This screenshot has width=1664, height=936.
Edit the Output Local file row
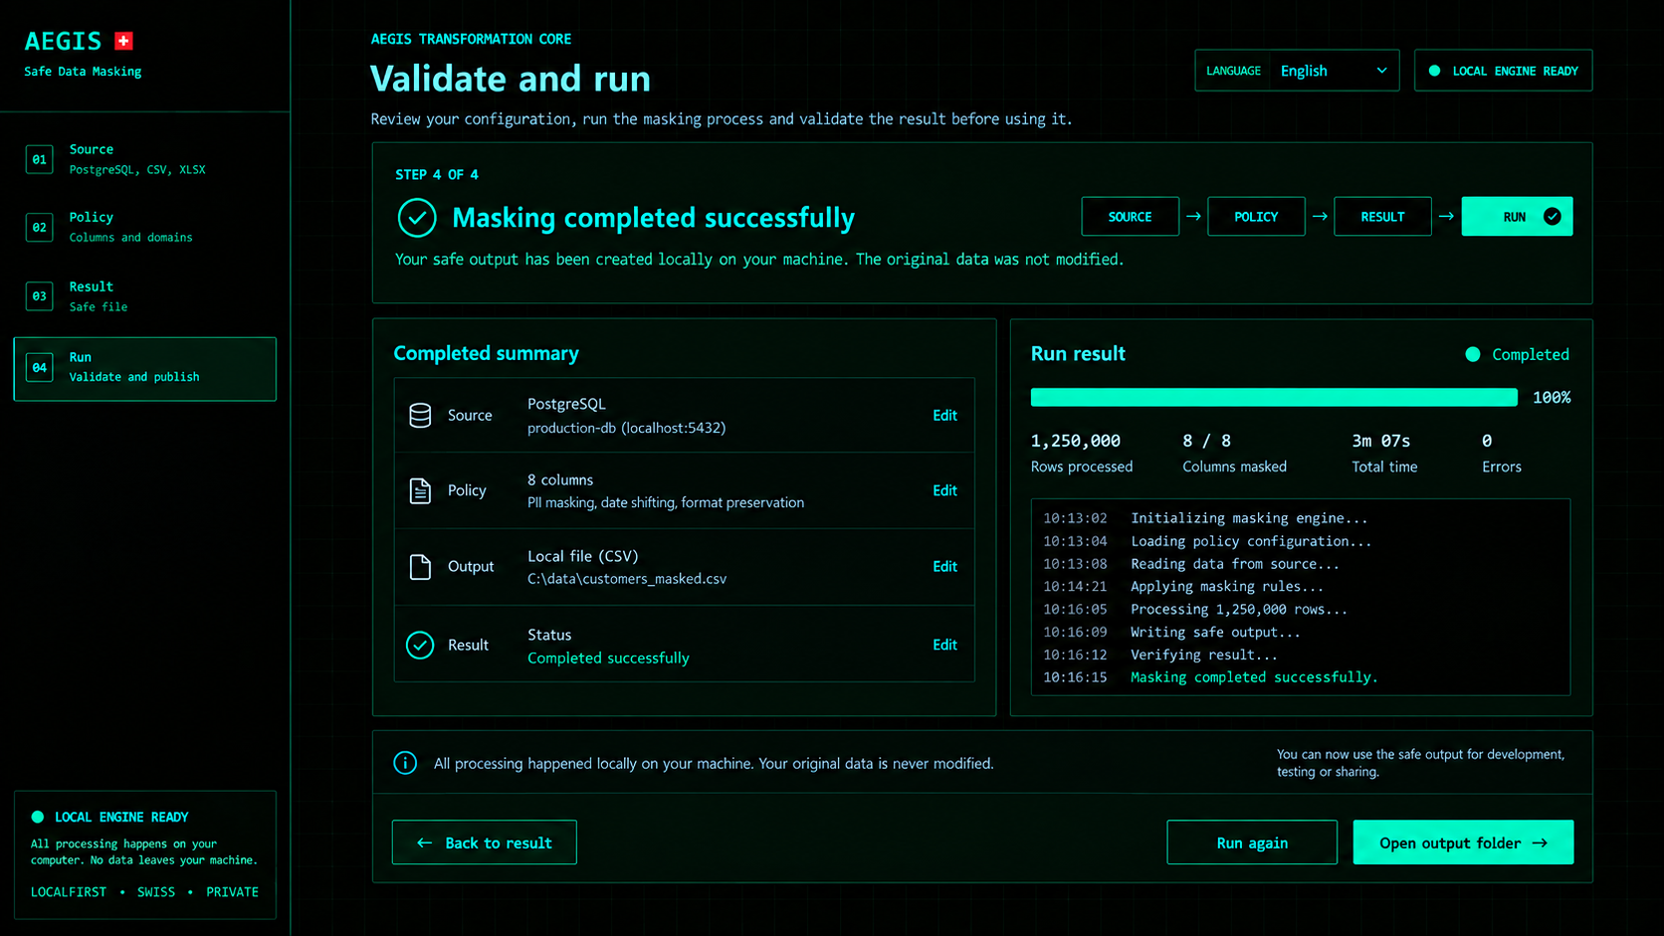click(944, 566)
